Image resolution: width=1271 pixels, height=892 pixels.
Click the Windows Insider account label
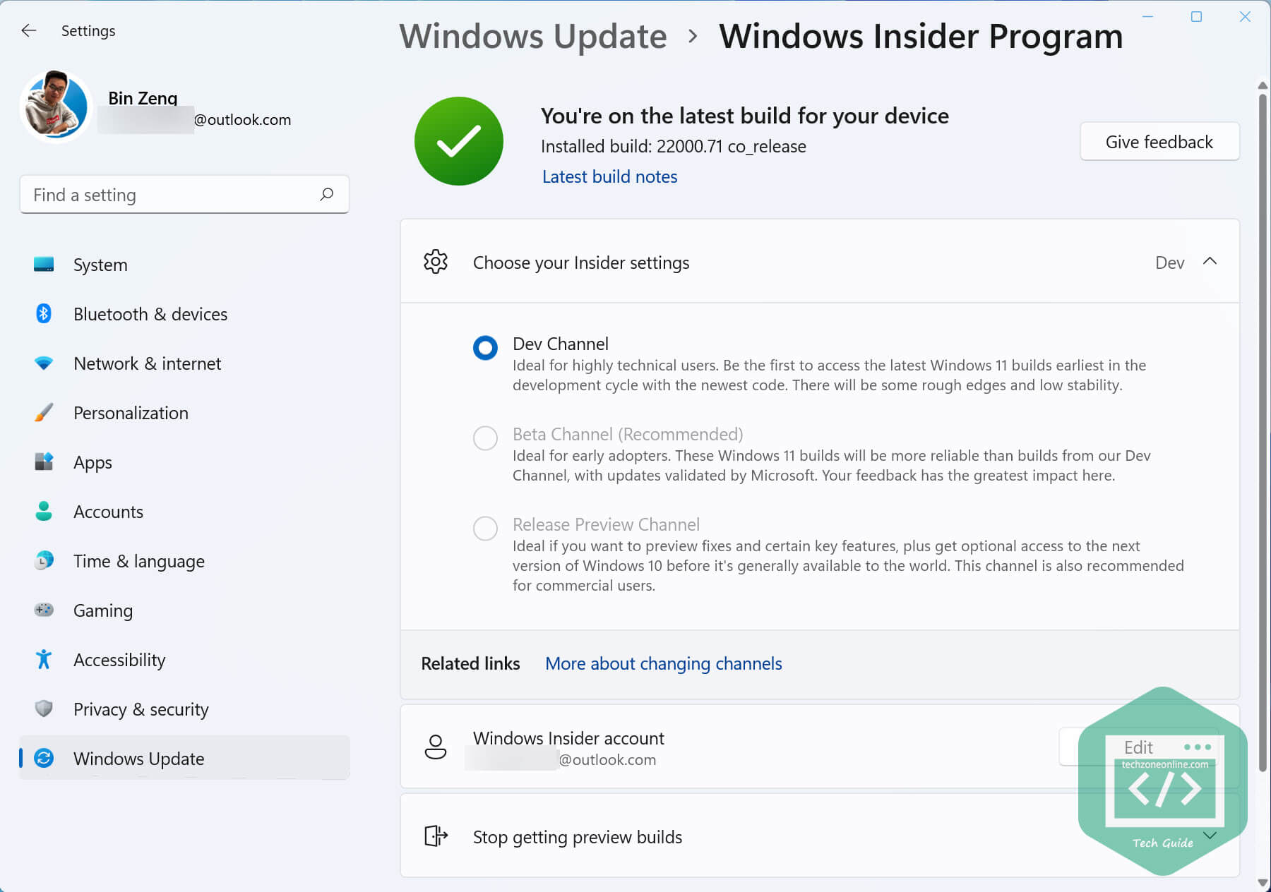point(568,738)
